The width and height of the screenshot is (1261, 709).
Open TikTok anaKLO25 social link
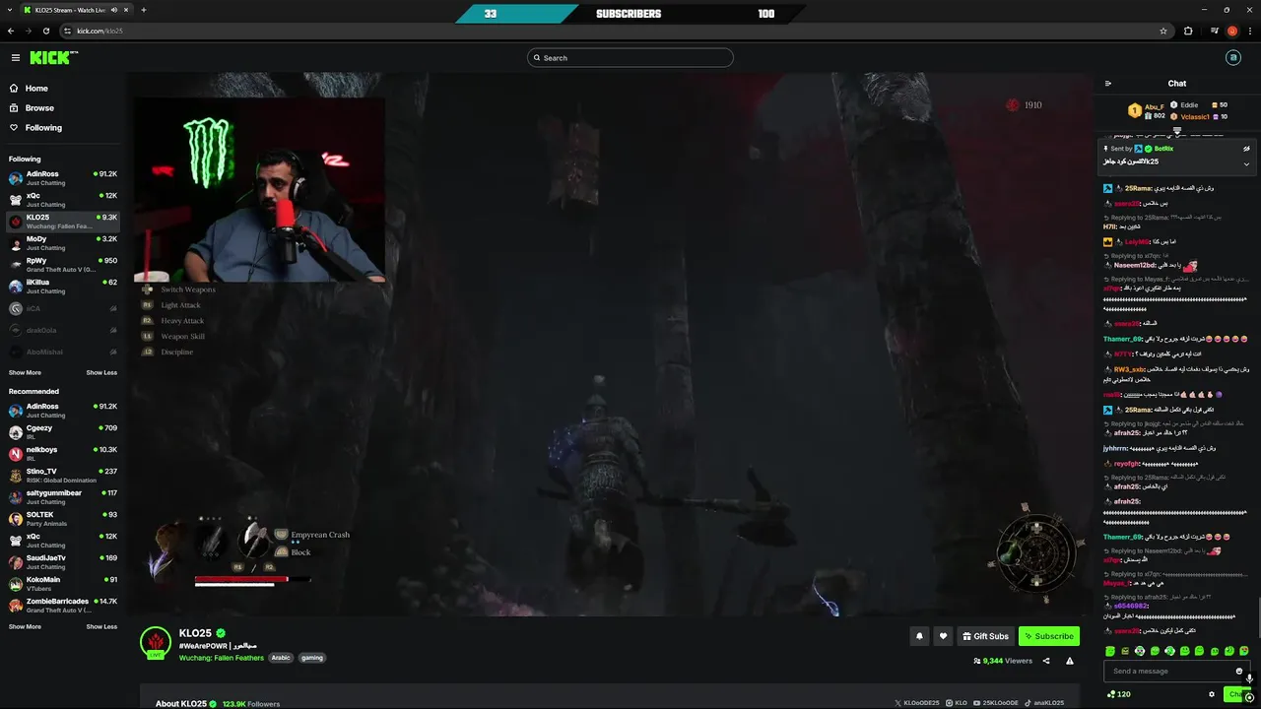1044,703
